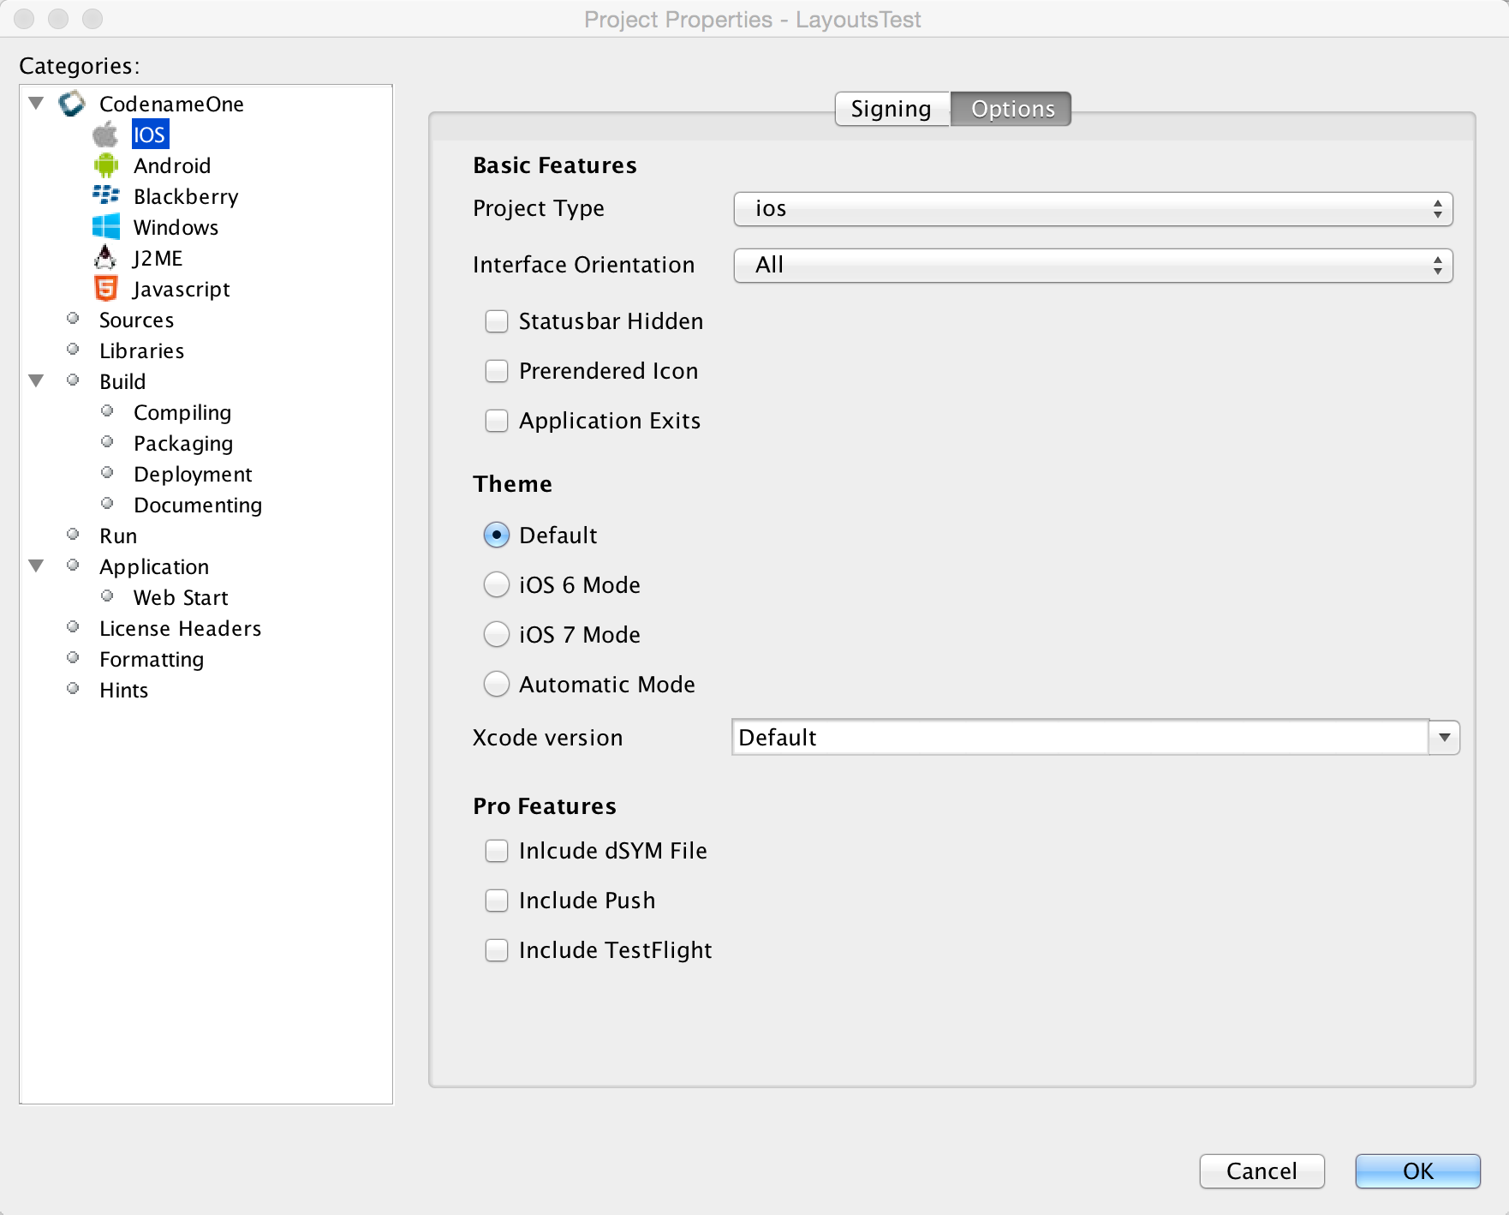This screenshot has width=1509, height=1215.
Task: Click the Theme section heading
Action: click(x=512, y=484)
